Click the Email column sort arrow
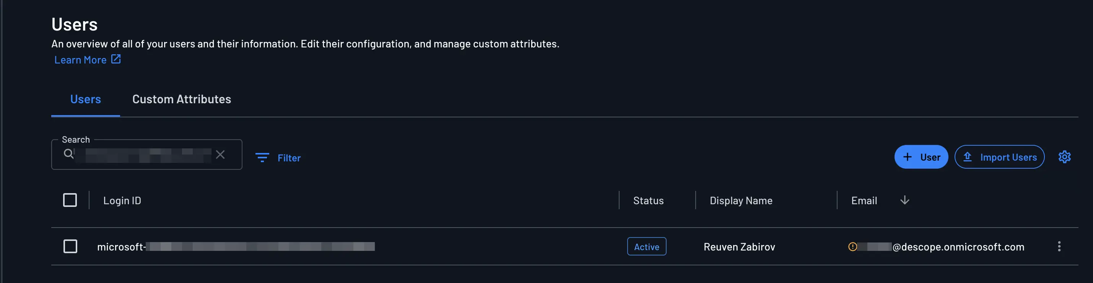This screenshot has width=1093, height=283. pos(904,200)
